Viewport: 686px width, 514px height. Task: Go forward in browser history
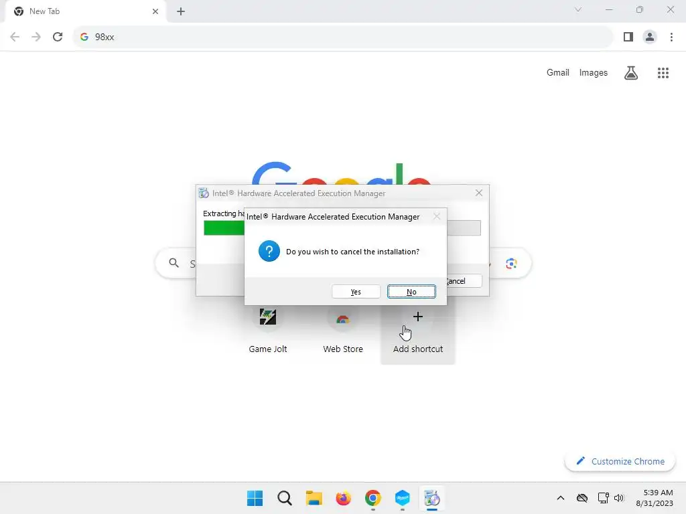click(x=36, y=37)
